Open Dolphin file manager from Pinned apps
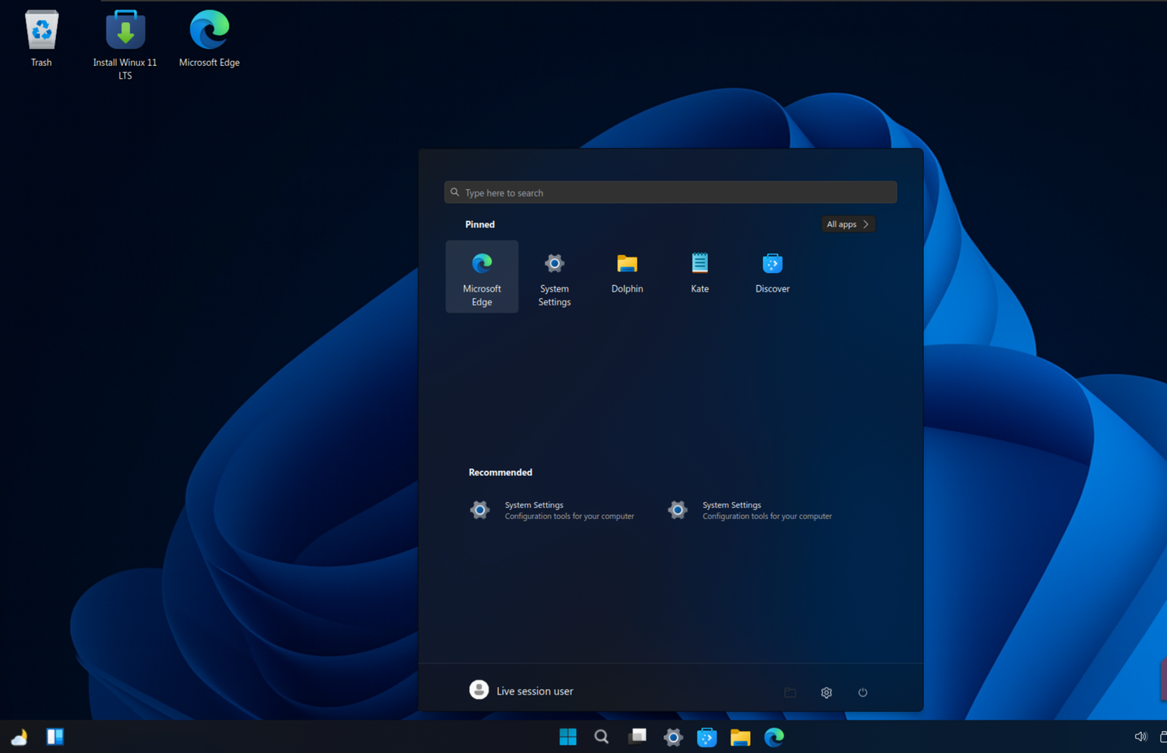The image size is (1167, 753). point(627,272)
